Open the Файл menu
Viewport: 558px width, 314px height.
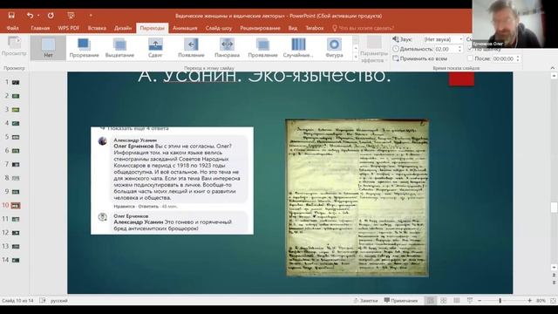(x=13, y=28)
